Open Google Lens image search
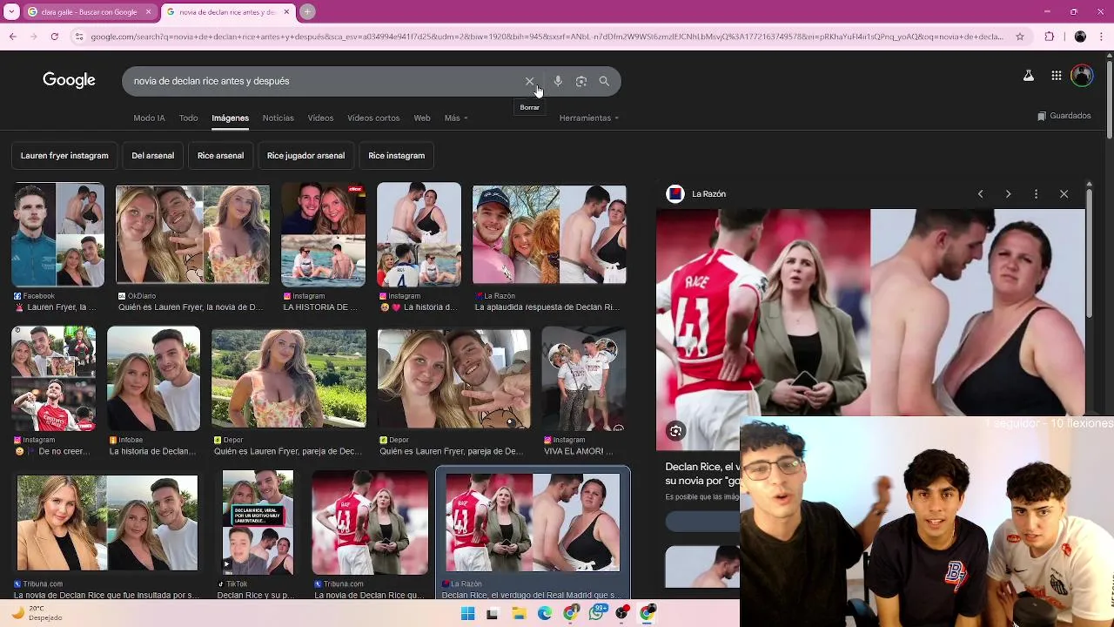Screen dimensions: 1114x627 581,81
